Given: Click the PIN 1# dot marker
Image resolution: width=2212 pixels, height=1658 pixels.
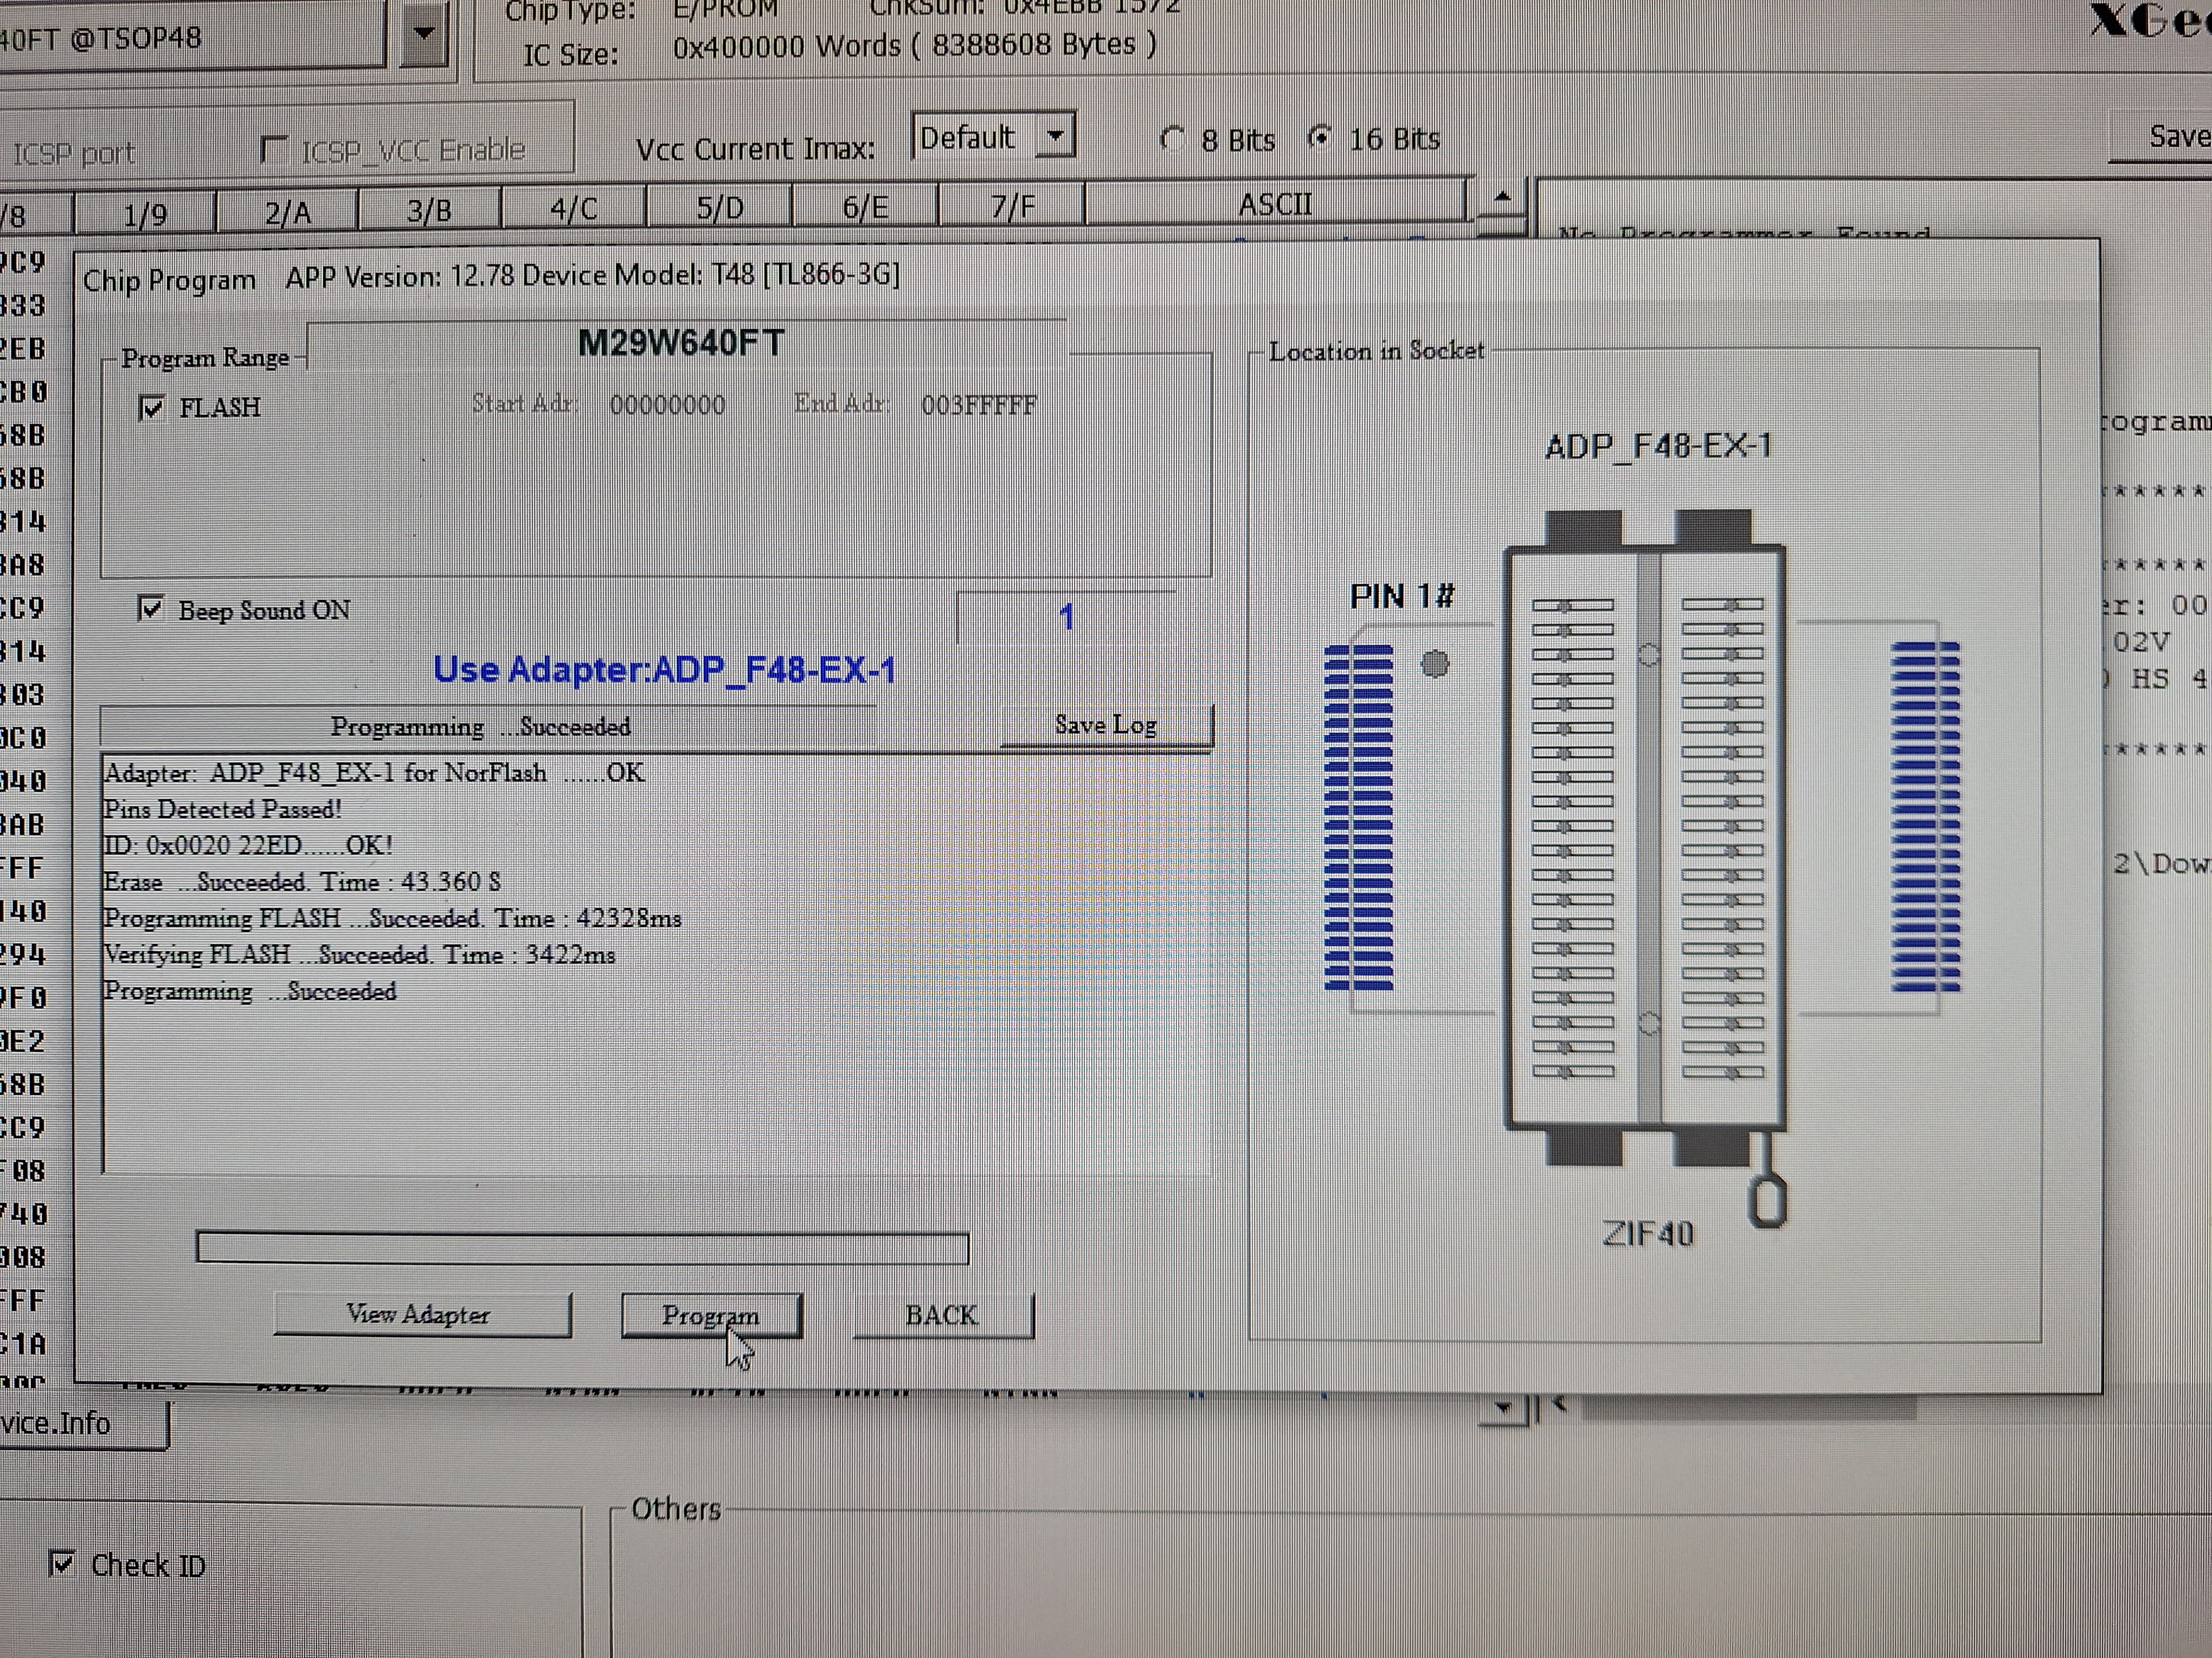Looking at the screenshot, I should (x=1434, y=664).
